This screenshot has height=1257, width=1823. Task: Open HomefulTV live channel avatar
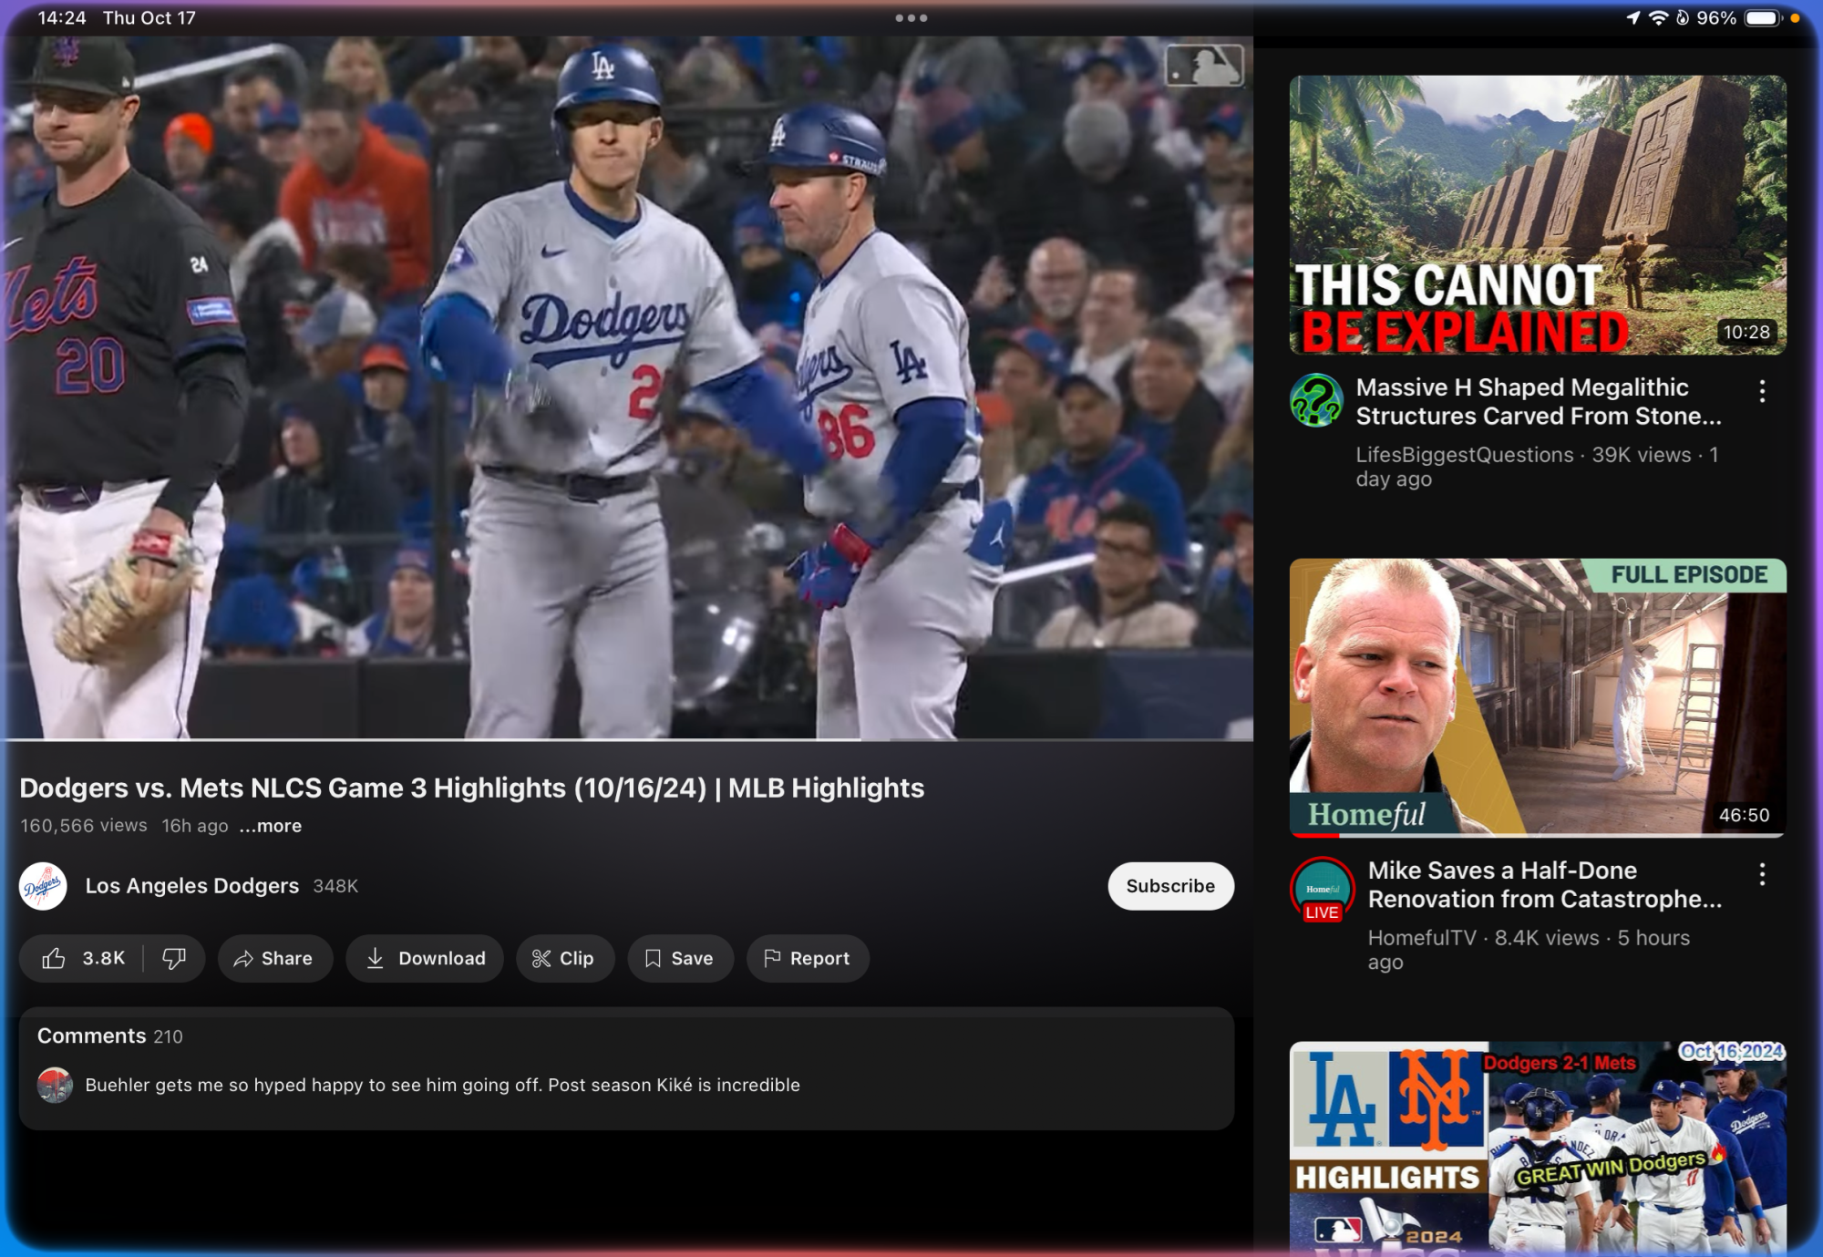coord(1322,889)
